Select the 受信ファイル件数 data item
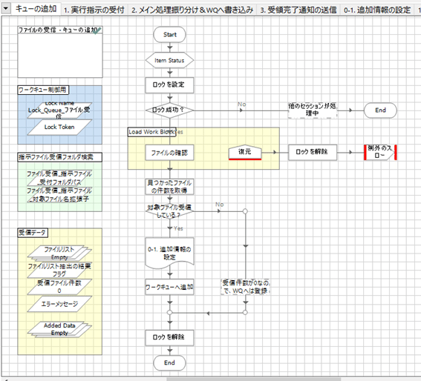 (59, 287)
